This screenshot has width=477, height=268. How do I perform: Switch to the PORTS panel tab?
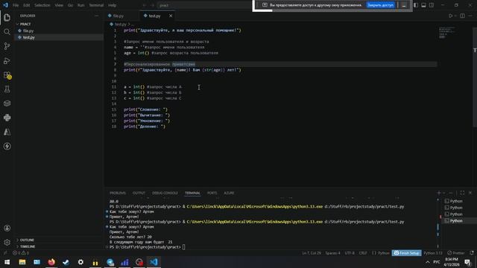pos(212,193)
